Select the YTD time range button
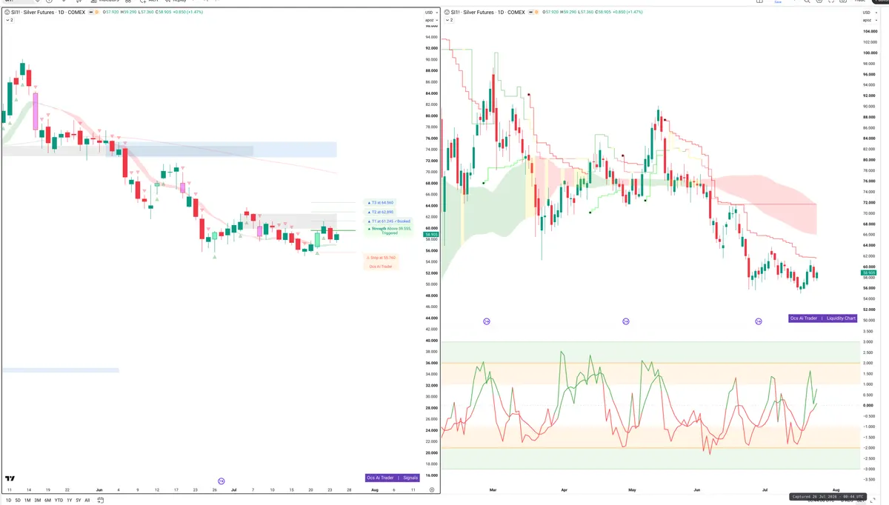Screen dimensions: 889x505 (x=59, y=501)
